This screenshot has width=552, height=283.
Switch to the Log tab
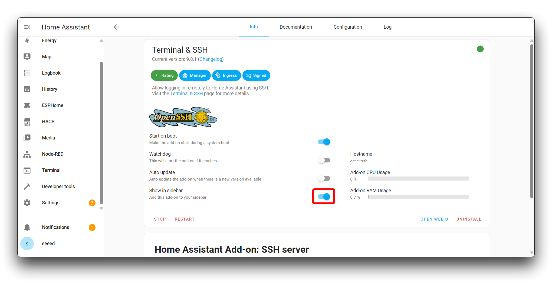pos(387,27)
